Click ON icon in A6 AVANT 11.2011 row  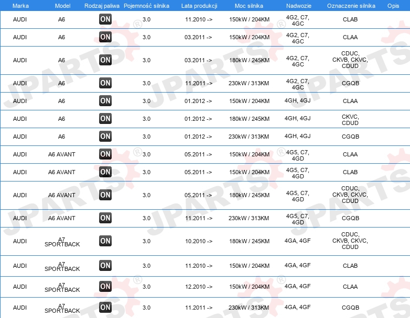(x=105, y=218)
